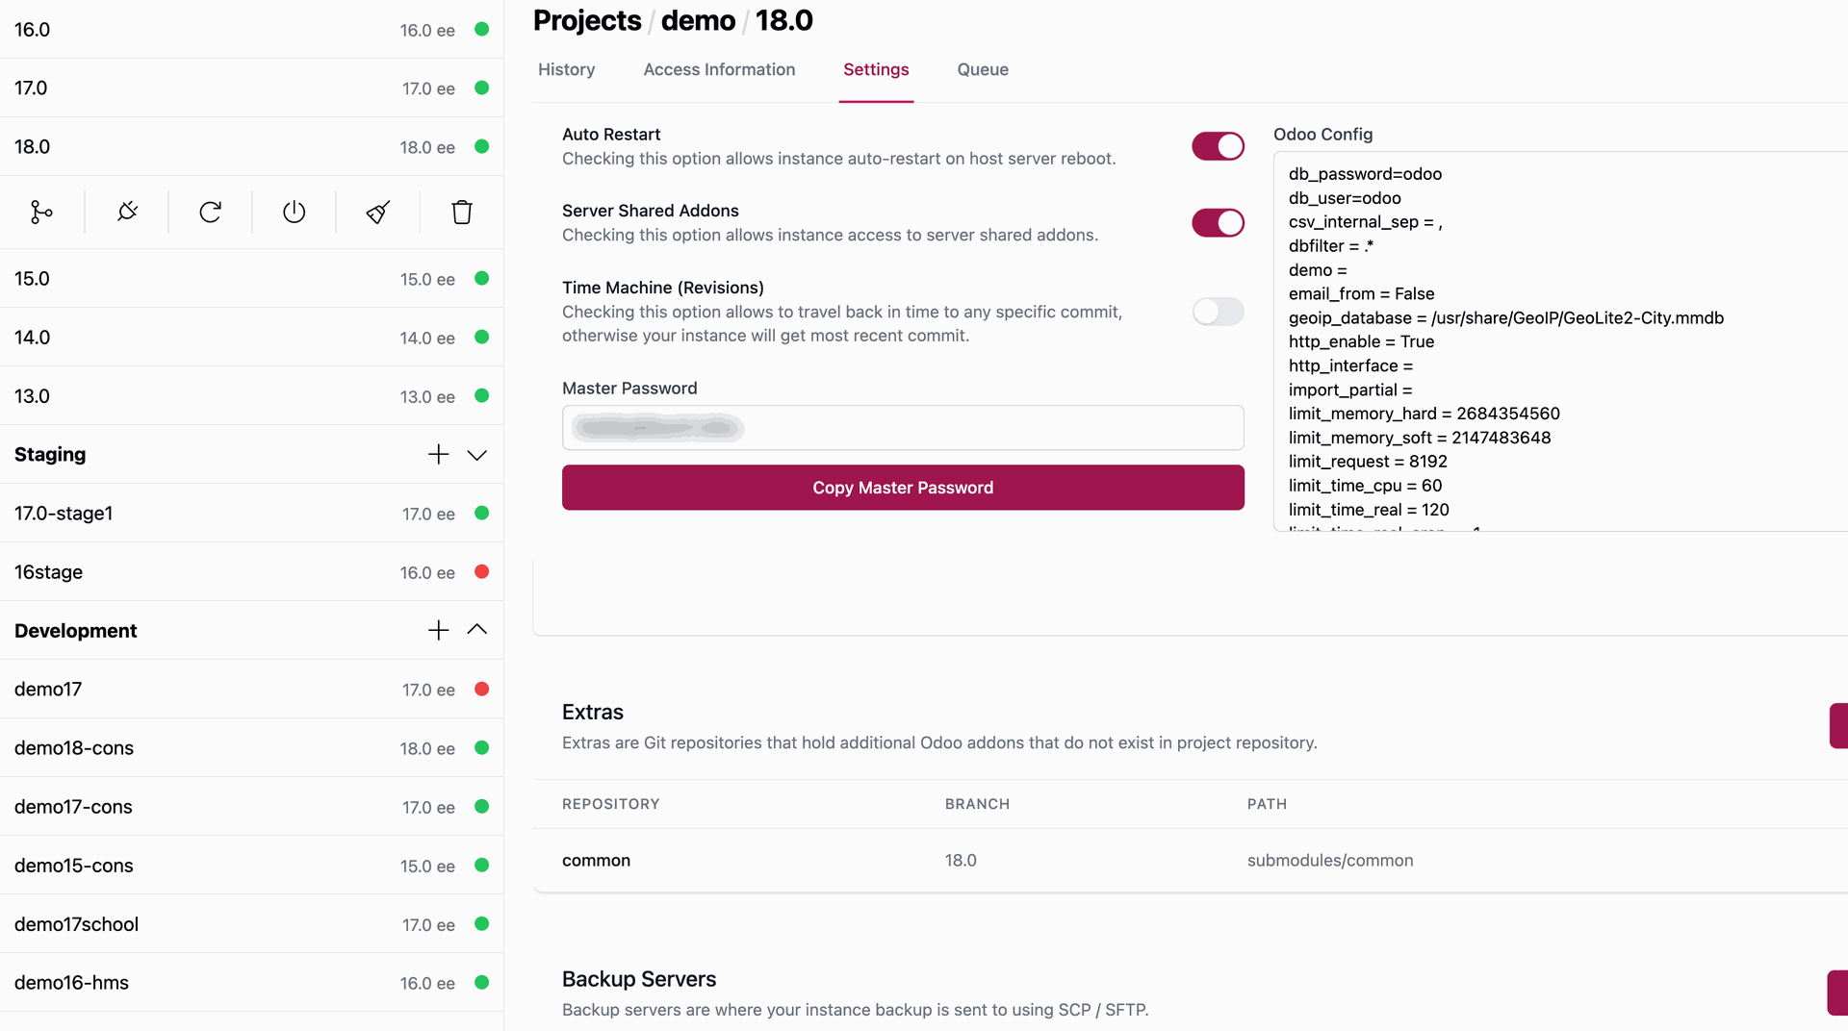The image size is (1848, 1031).
Task: Click the plug connect icon in instance toolbar
Action: 127,212
